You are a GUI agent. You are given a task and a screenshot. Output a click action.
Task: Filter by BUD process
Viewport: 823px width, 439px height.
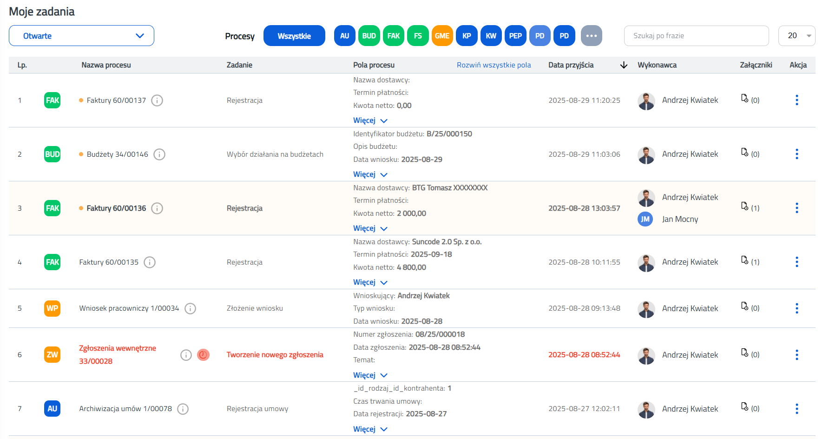tap(369, 36)
